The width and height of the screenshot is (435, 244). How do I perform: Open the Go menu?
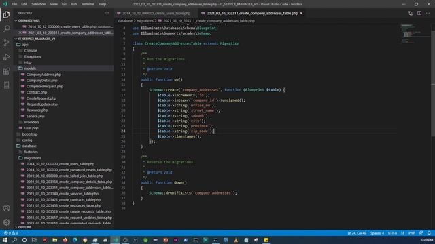[x=64, y=4]
